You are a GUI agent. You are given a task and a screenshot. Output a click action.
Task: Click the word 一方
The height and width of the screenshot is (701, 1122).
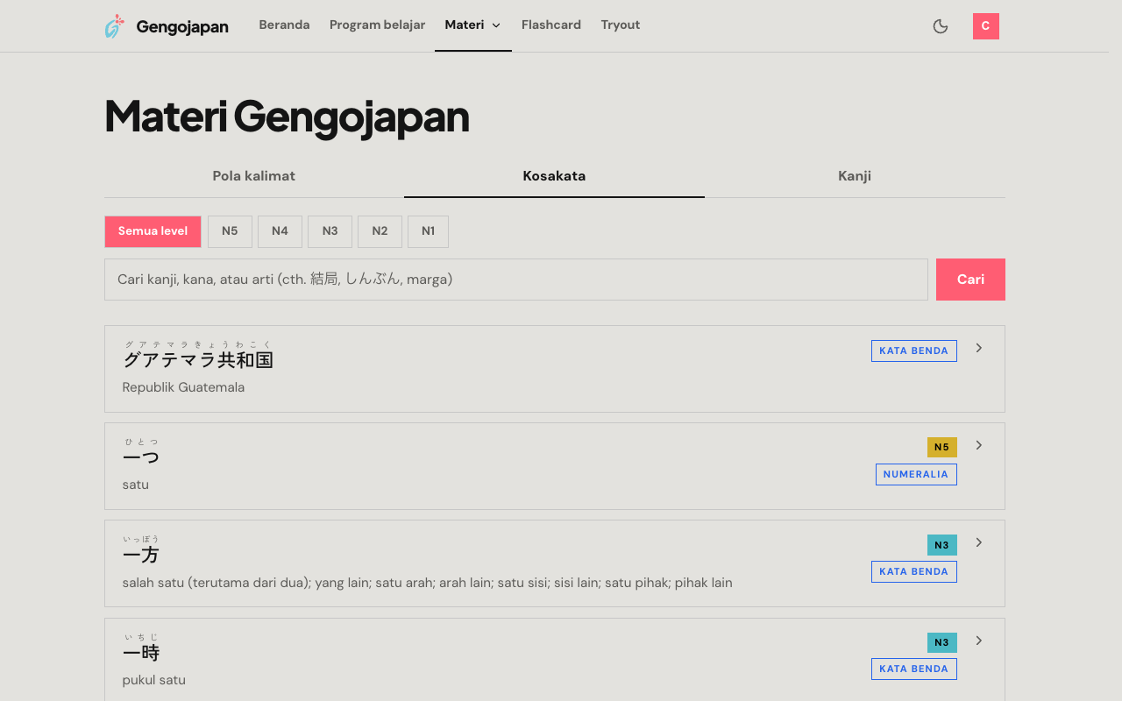click(141, 555)
